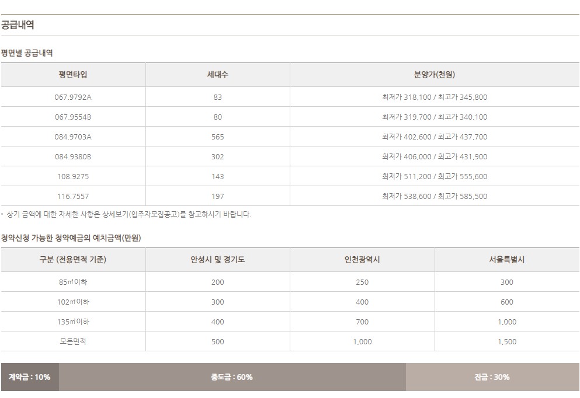Click the household count 302 cell
Screen dimensions: 580x398
click(x=217, y=156)
